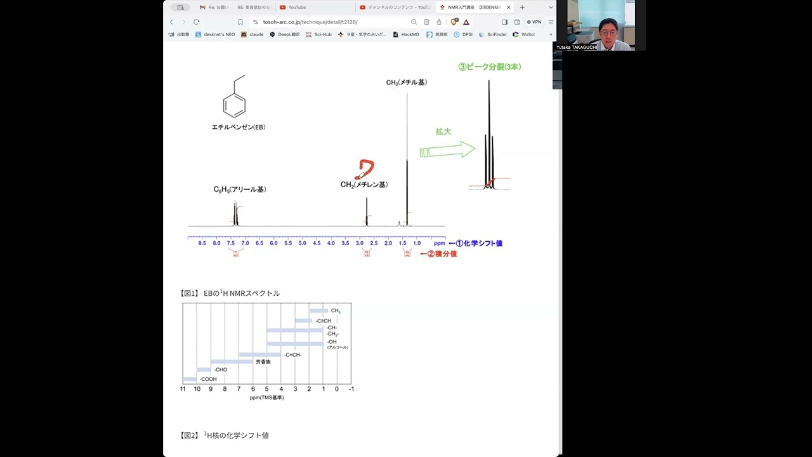
Task: Switch to 'RE: 委員就任' tab
Action: coord(254,7)
